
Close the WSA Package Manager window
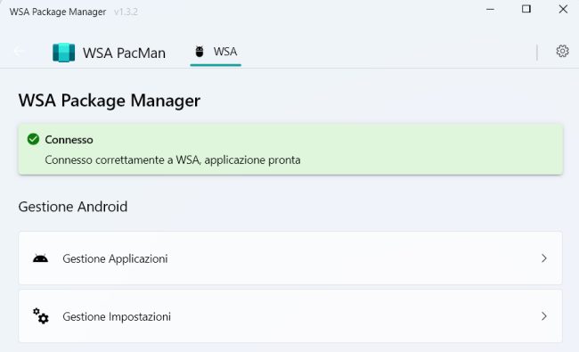click(x=563, y=9)
